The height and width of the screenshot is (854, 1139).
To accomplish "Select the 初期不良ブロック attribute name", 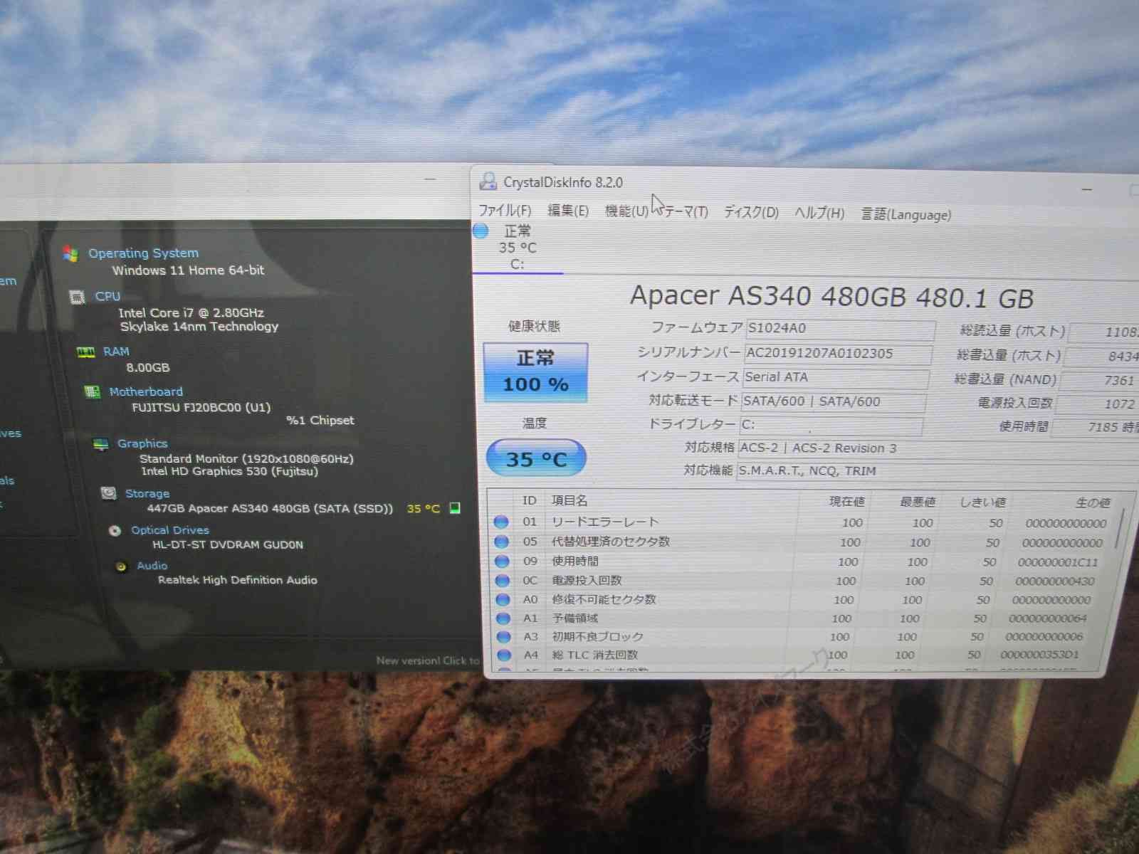I will click(598, 636).
